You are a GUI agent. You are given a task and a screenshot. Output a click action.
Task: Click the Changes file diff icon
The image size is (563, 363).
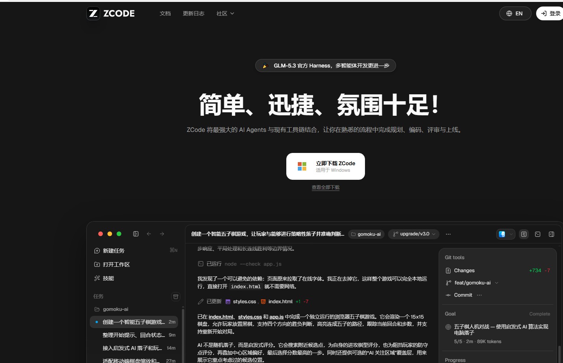click(448, 271)
